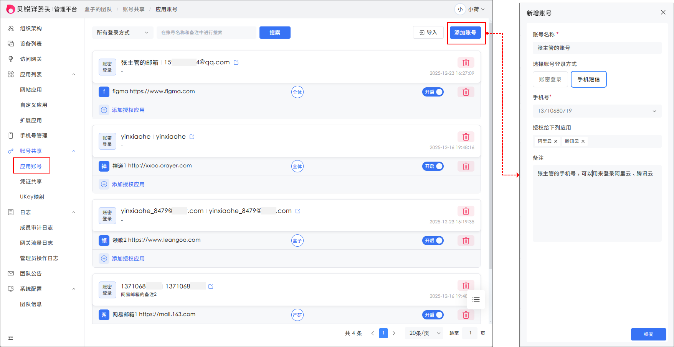Open 所有登录方式 filter dropdown
The height and width of the screenshot is (347, 674).
(x=122, y=33)
